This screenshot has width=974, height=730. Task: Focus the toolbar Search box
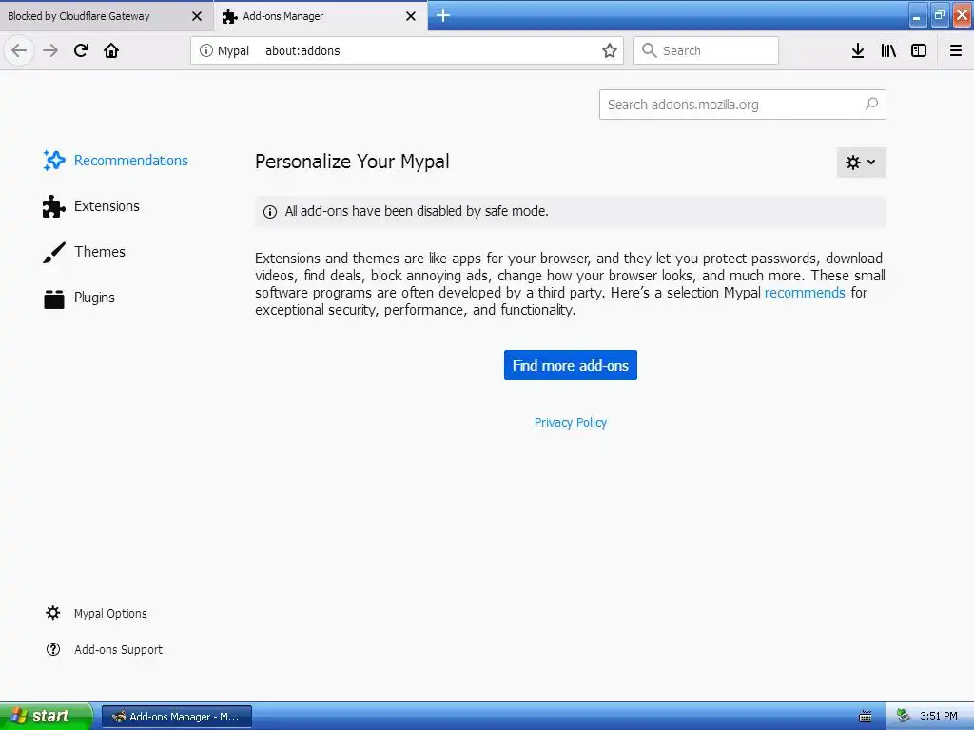[x=706, y=50]
